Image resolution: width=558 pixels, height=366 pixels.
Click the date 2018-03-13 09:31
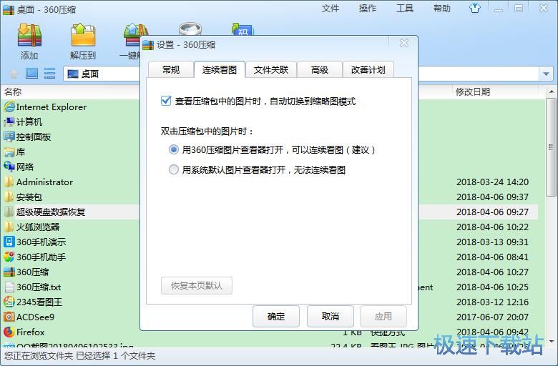click(492, 242)
